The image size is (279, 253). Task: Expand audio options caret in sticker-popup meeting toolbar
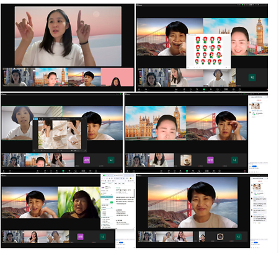141,89
